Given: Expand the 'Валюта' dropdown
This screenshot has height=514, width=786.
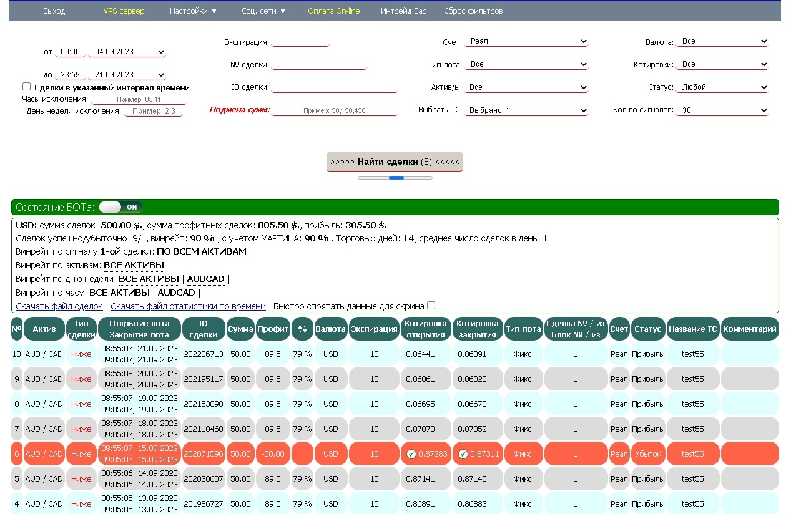Looking at the screenshot, I should (x=722, y=41).
